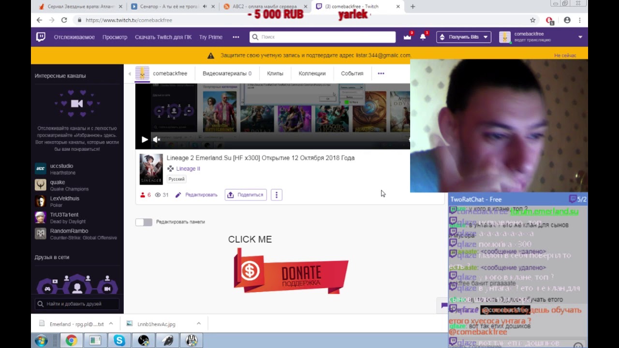This screenshot has height=348, width=619.
Task: Open RandomRambo recommended channel
Action: 76,234
